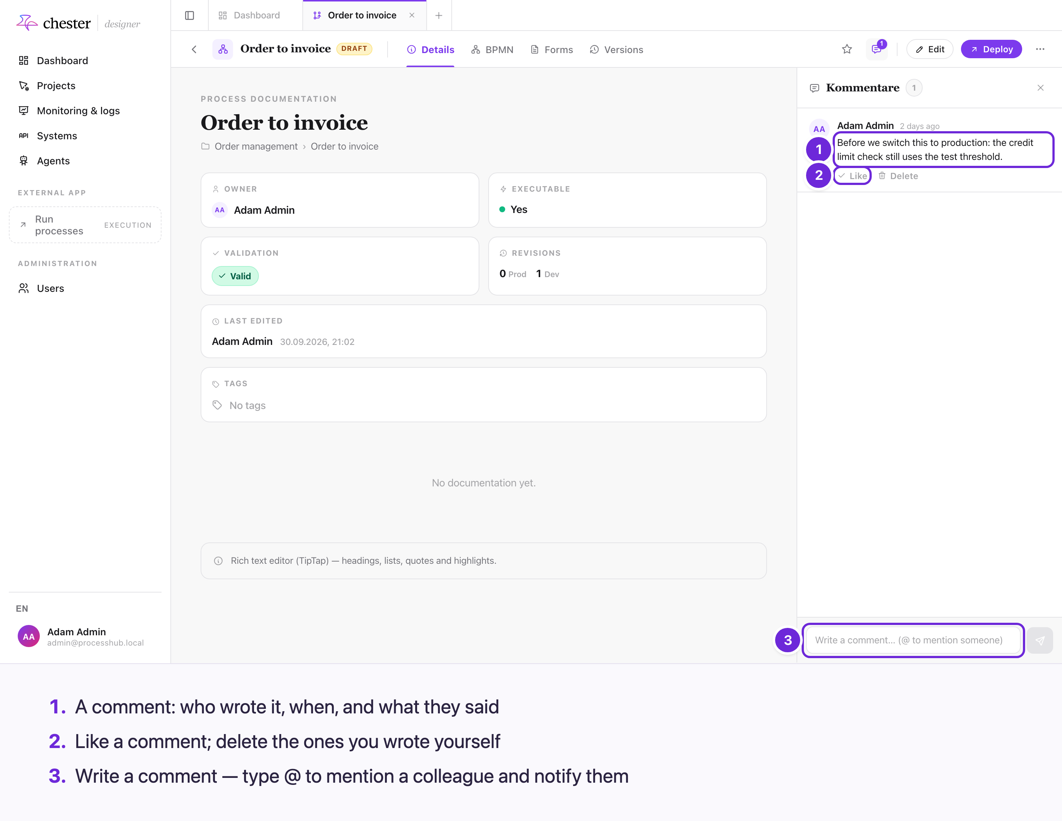Open Adam Admin user profile menu

[x=85, y=636]
